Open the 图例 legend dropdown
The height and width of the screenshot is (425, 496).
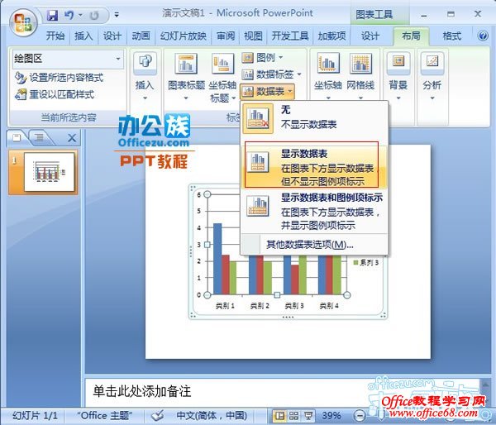(263, 58)
